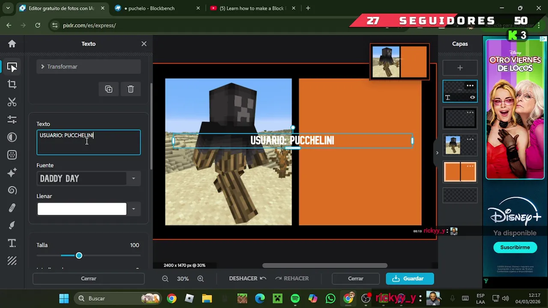Zoom in with the plus magnifier

(x=200, y=278)
